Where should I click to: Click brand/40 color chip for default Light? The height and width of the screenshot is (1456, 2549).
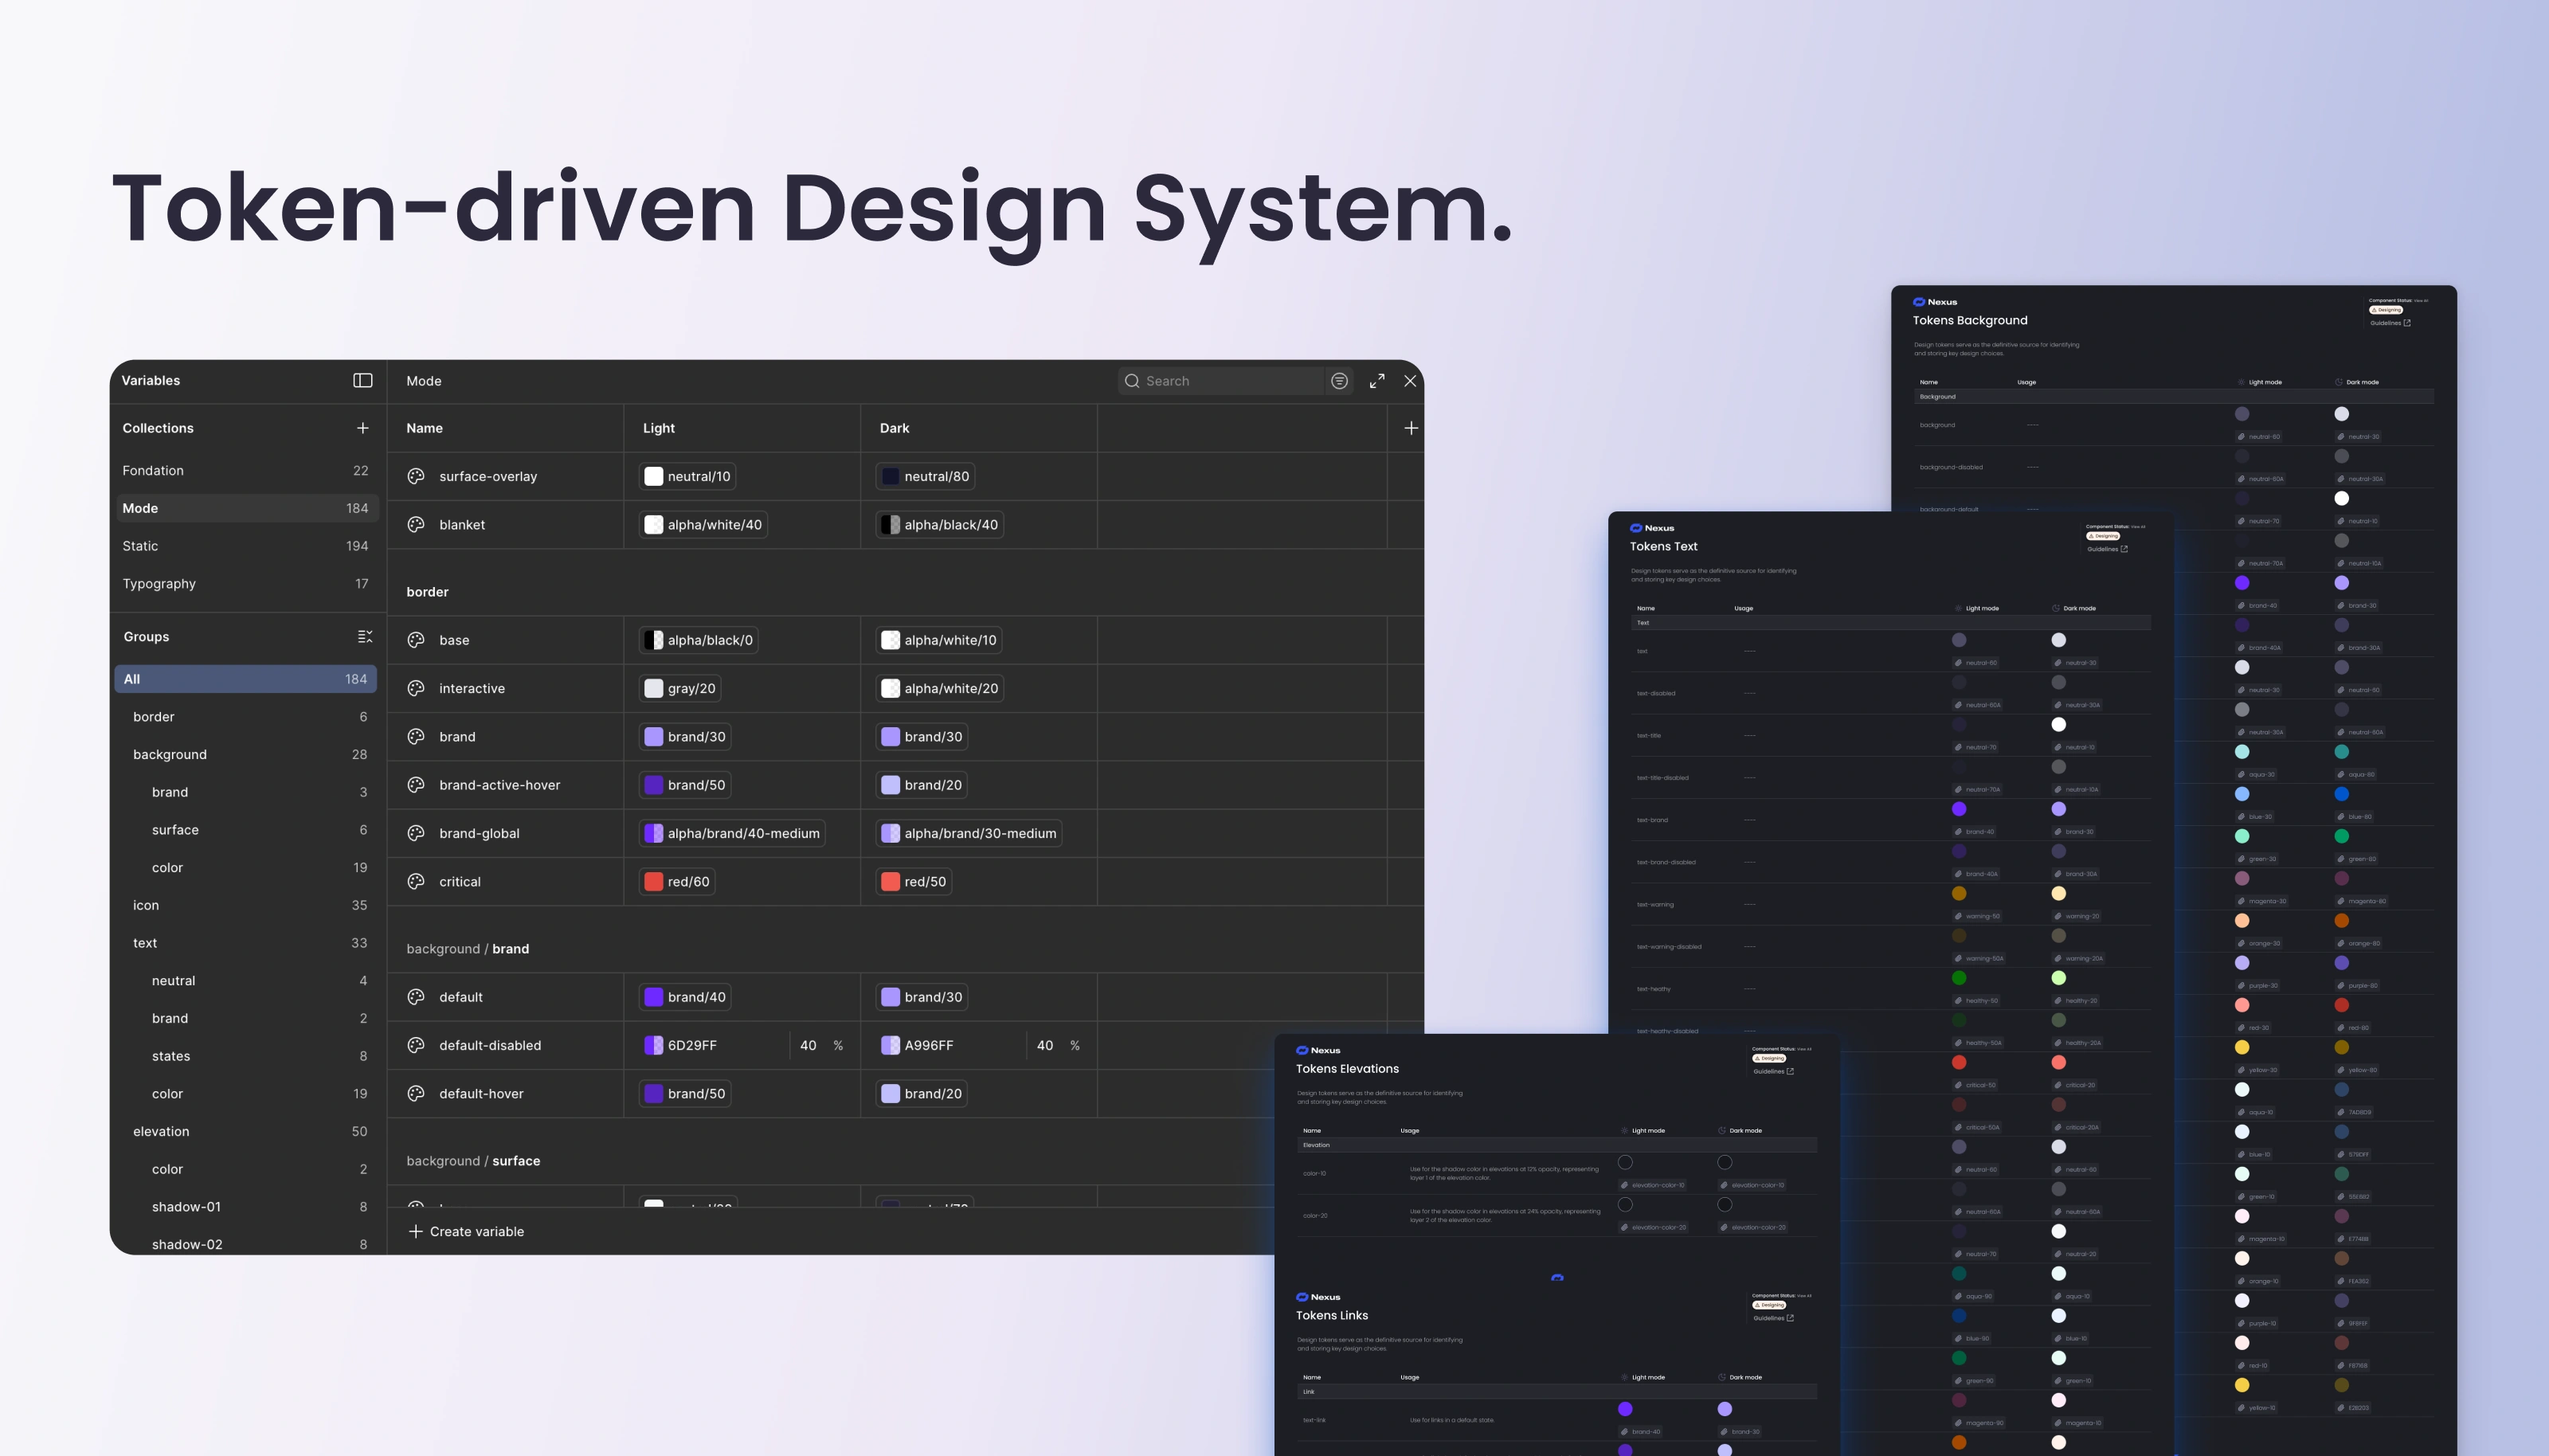tap(685, 997)
